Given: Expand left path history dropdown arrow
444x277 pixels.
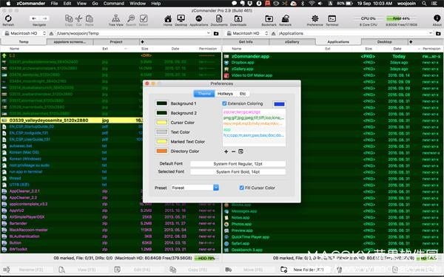Looking at the screenshot, I should [x=209, y=33].
